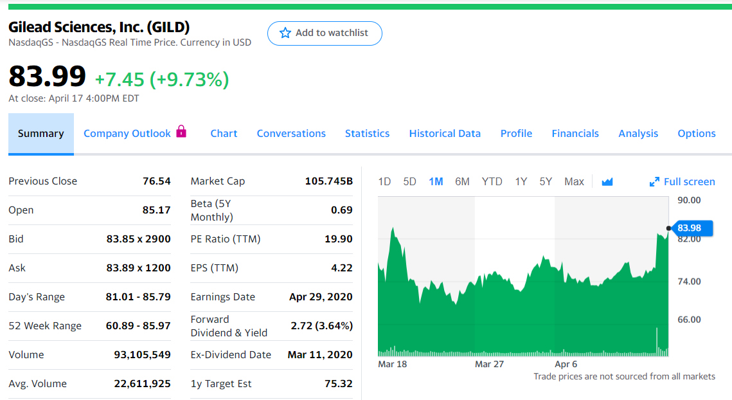Viewport: 732px width, 400px height.
Task: Click the Apr 6 chart axis label
Action: (x=566, y=364)
